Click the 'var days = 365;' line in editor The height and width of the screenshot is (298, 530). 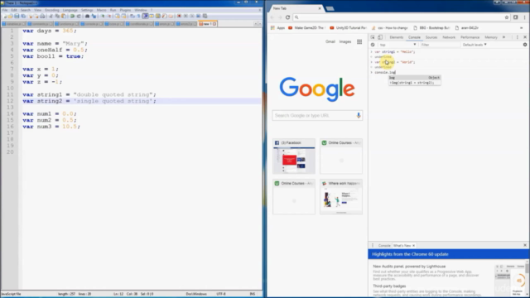[x=50, y=31]
